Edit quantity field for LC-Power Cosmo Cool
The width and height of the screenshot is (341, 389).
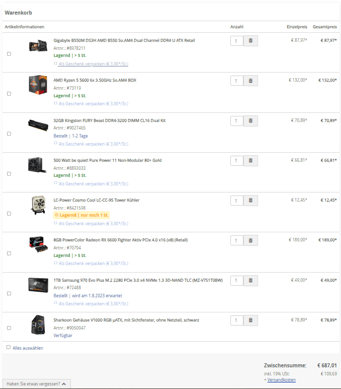(236, 201)
